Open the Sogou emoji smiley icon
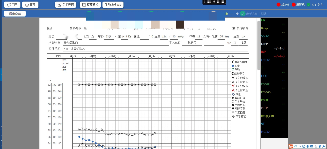 click(x=304, y=146)
